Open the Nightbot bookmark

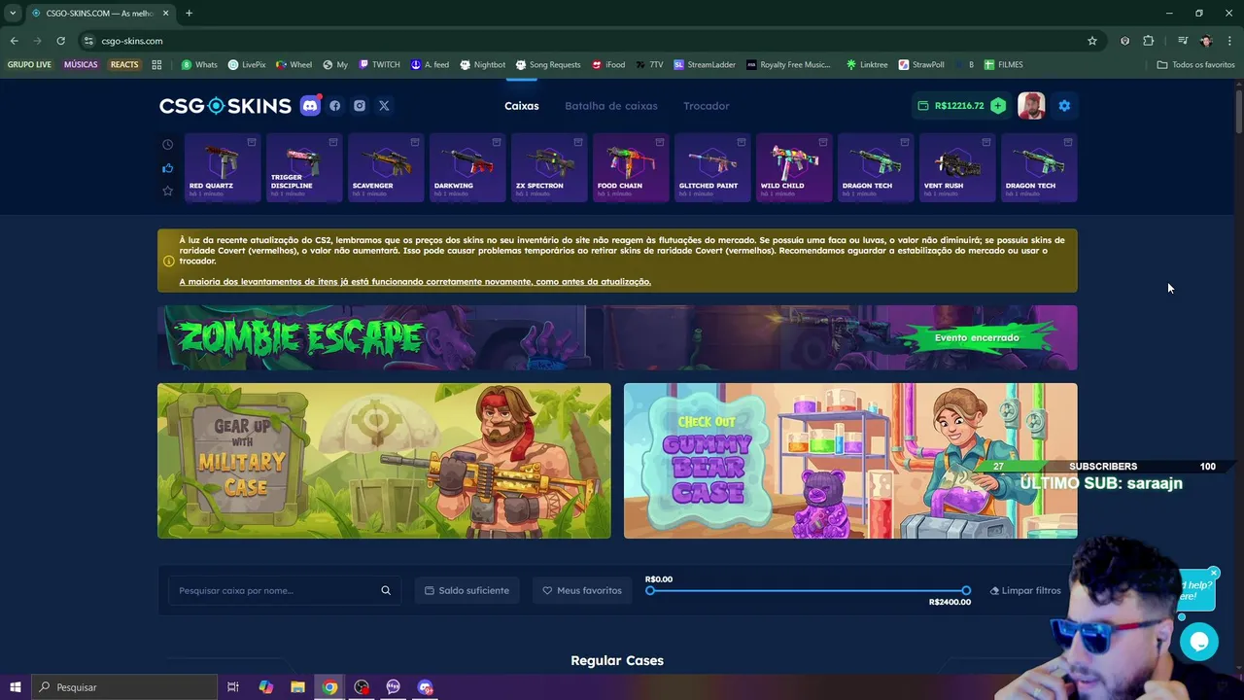(482, 65)
